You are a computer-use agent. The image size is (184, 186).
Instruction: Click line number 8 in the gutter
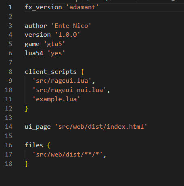pos(10,72)
